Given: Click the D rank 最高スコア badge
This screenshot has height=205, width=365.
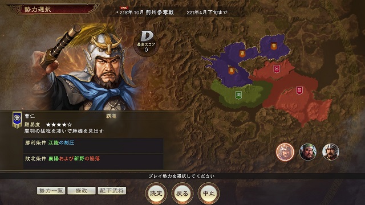Looking at the screenshot, I should point(146,43).
